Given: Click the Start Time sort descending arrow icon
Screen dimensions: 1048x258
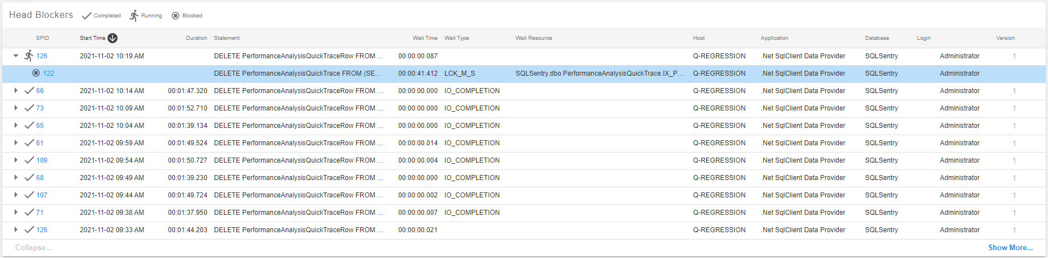Looking at the screenshot, I should coord(113,38).
